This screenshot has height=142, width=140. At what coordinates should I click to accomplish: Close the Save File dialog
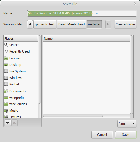pos(135,4)
